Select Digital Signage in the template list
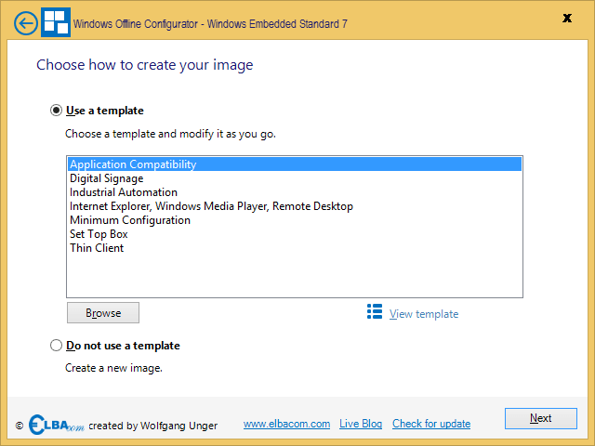The image size is (595, 446). (x=295, y=178)
